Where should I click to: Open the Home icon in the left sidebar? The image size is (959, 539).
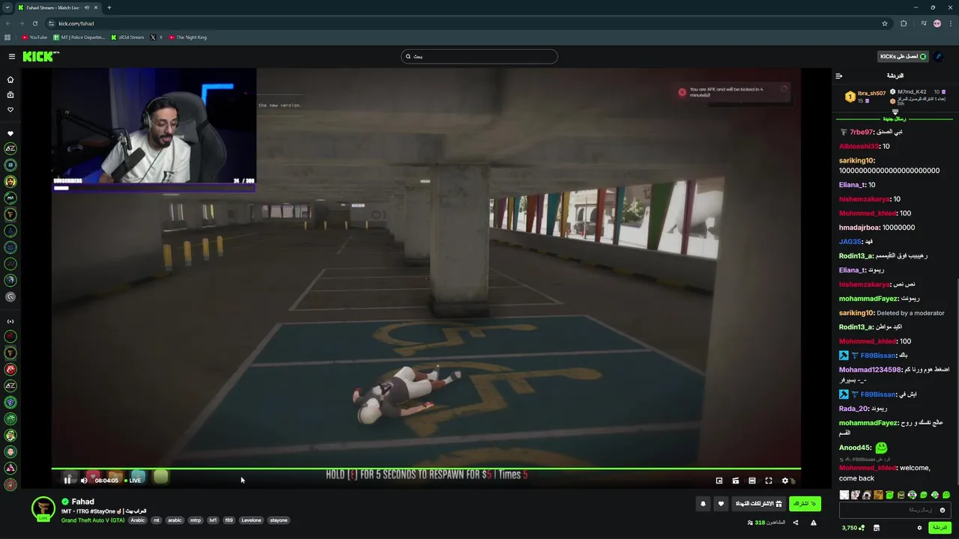point(10,79)
